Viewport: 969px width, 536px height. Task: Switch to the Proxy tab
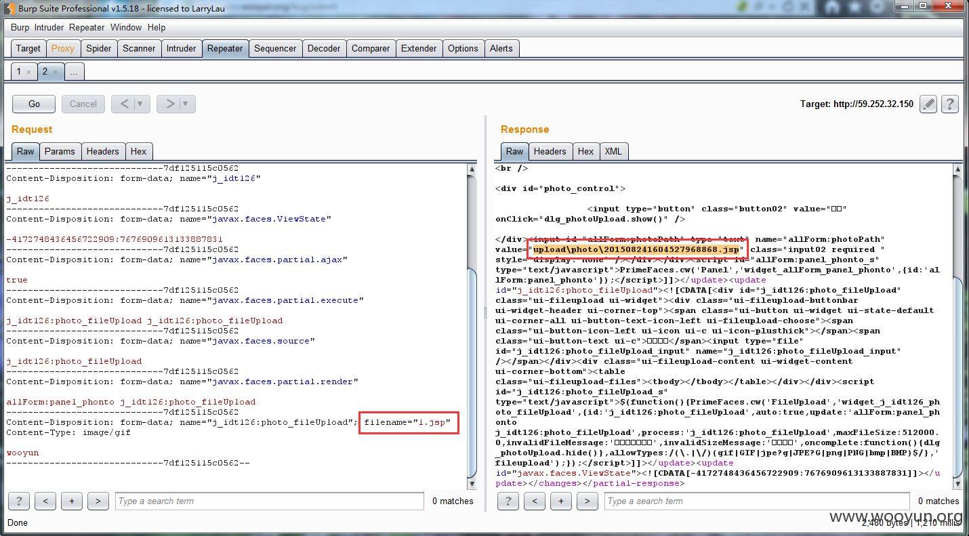[x=62, y=48]
